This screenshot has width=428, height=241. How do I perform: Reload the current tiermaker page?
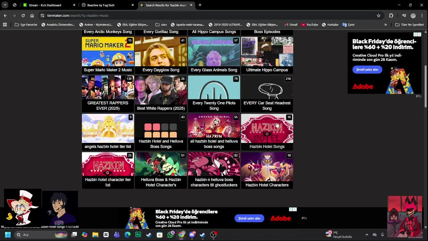(23, 15)
